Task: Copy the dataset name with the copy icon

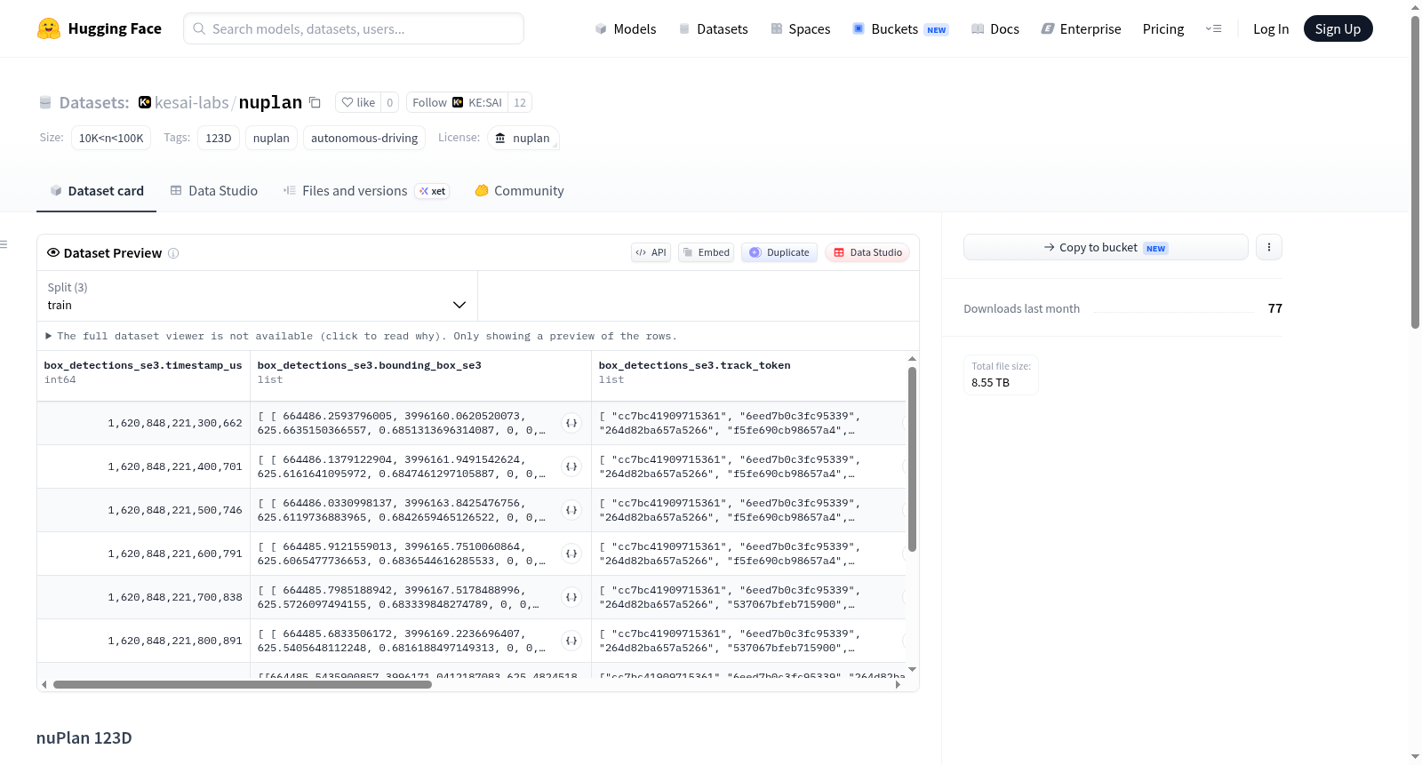Action: [315, 102]
